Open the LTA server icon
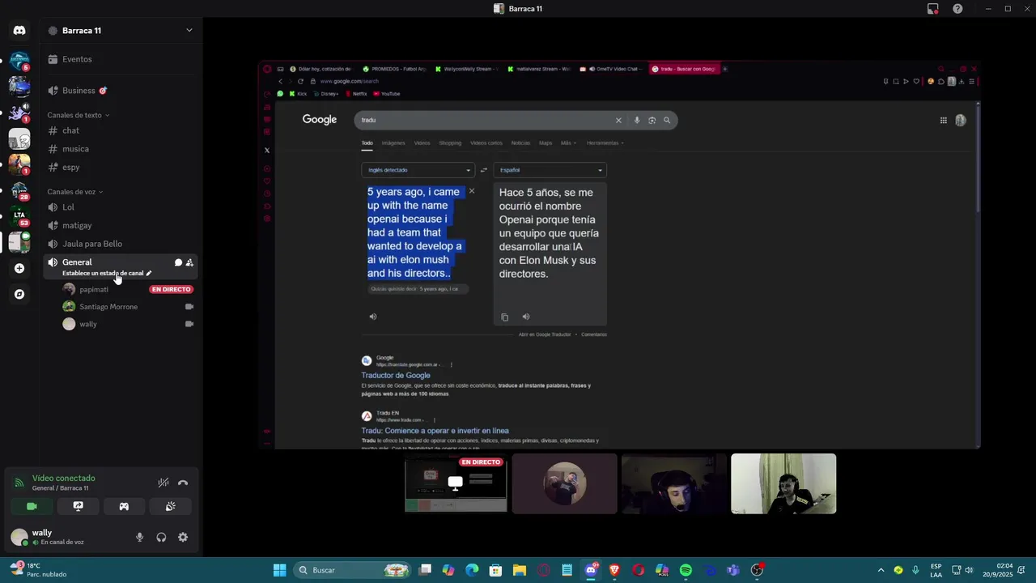This screenshot has width=1036, height=583. tap(19, 216)
